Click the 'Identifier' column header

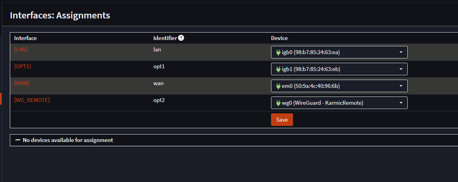[165, 38]
